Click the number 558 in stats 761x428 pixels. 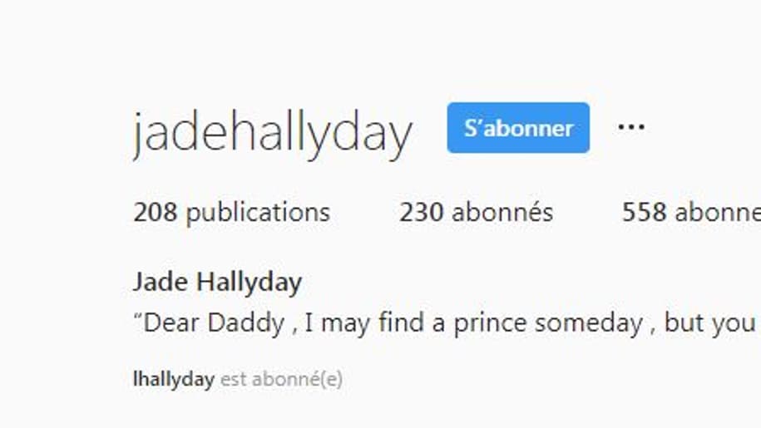tap(645, 213)
